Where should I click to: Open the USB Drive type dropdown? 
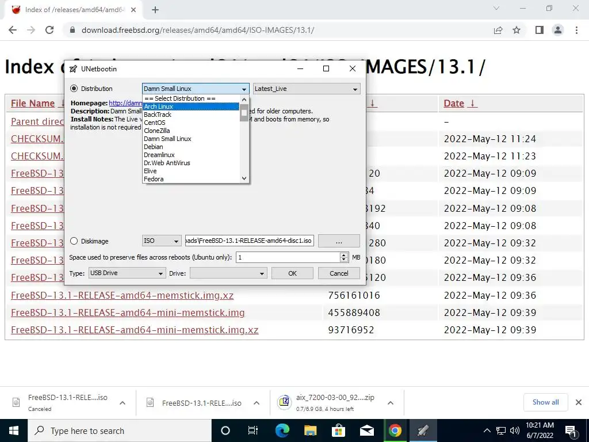(127, 273)
